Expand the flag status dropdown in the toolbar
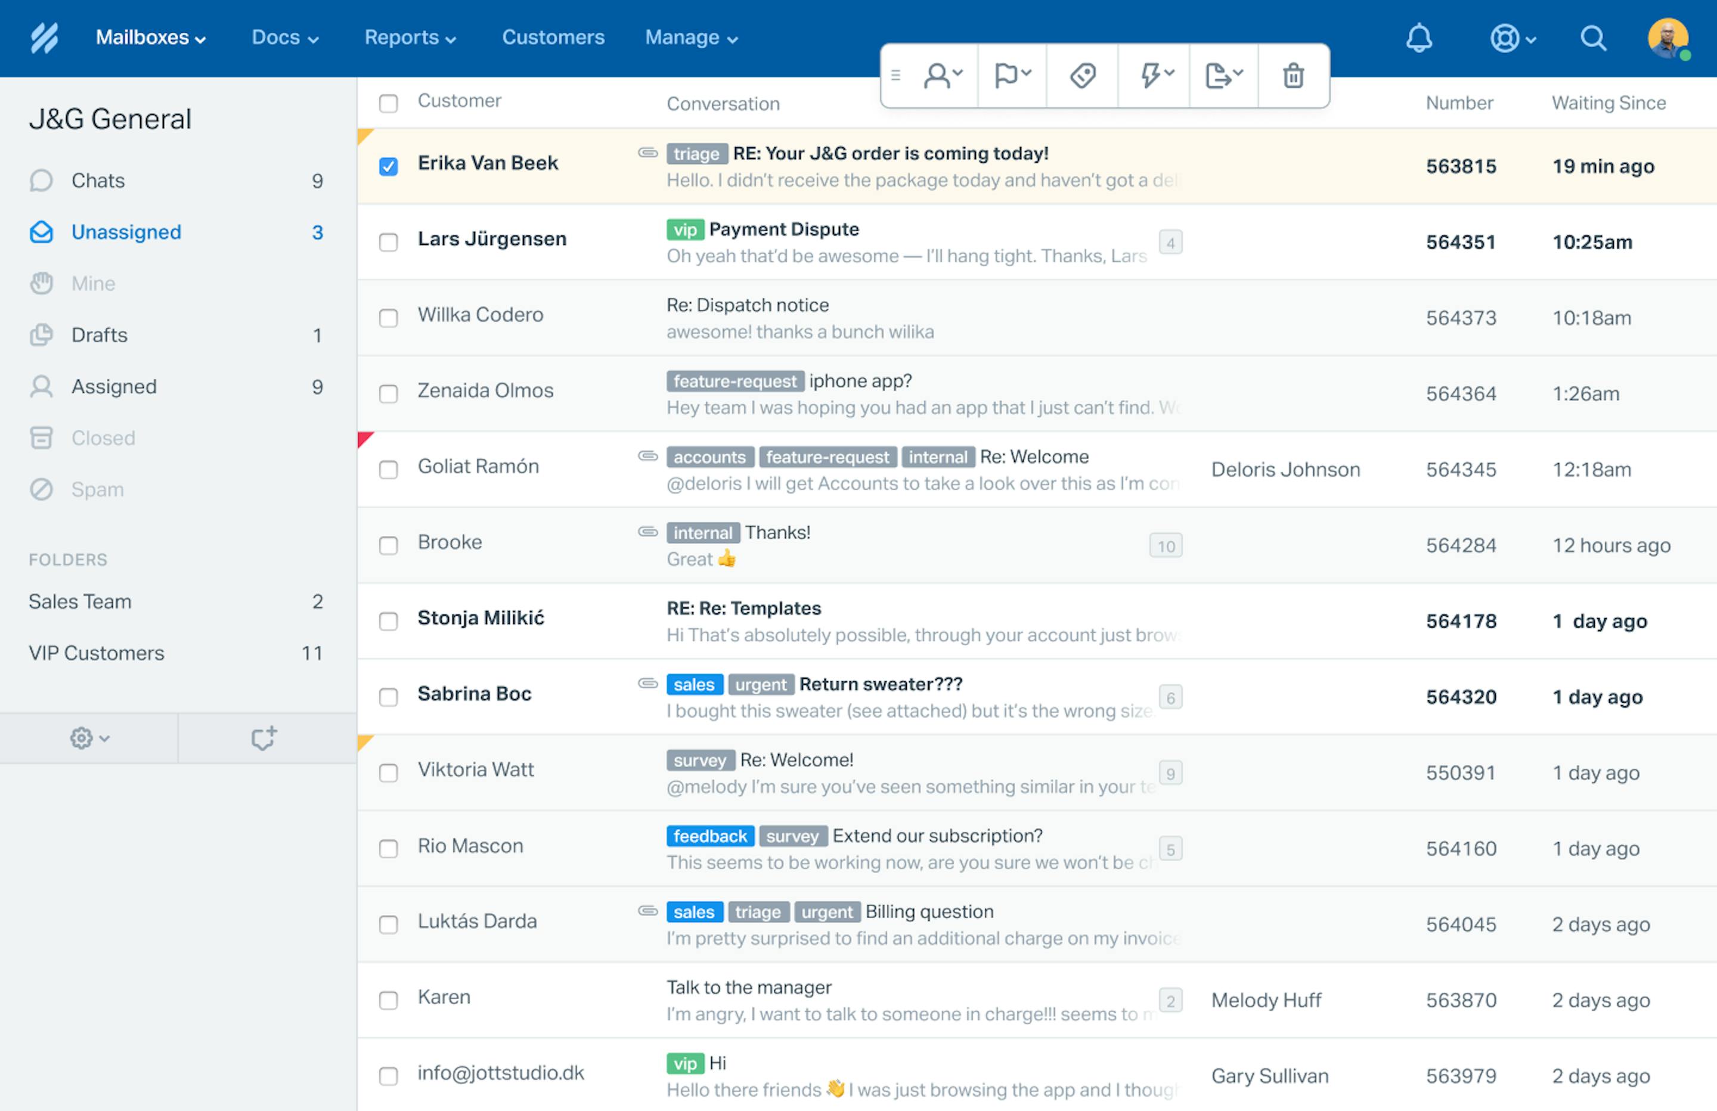This screenshot has width=1717, height=1111. coord(1012,75)
